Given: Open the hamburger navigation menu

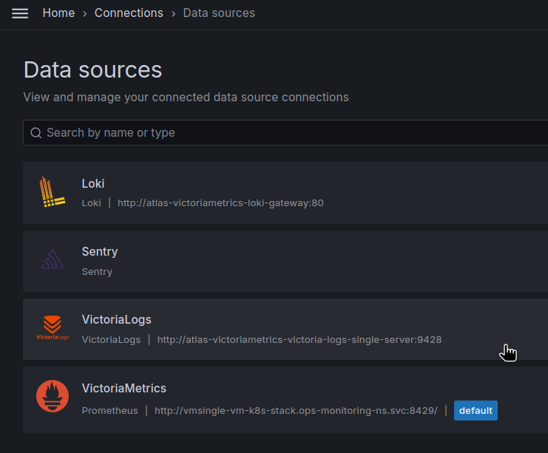Looking at the screenshot, I should point(20,13).
